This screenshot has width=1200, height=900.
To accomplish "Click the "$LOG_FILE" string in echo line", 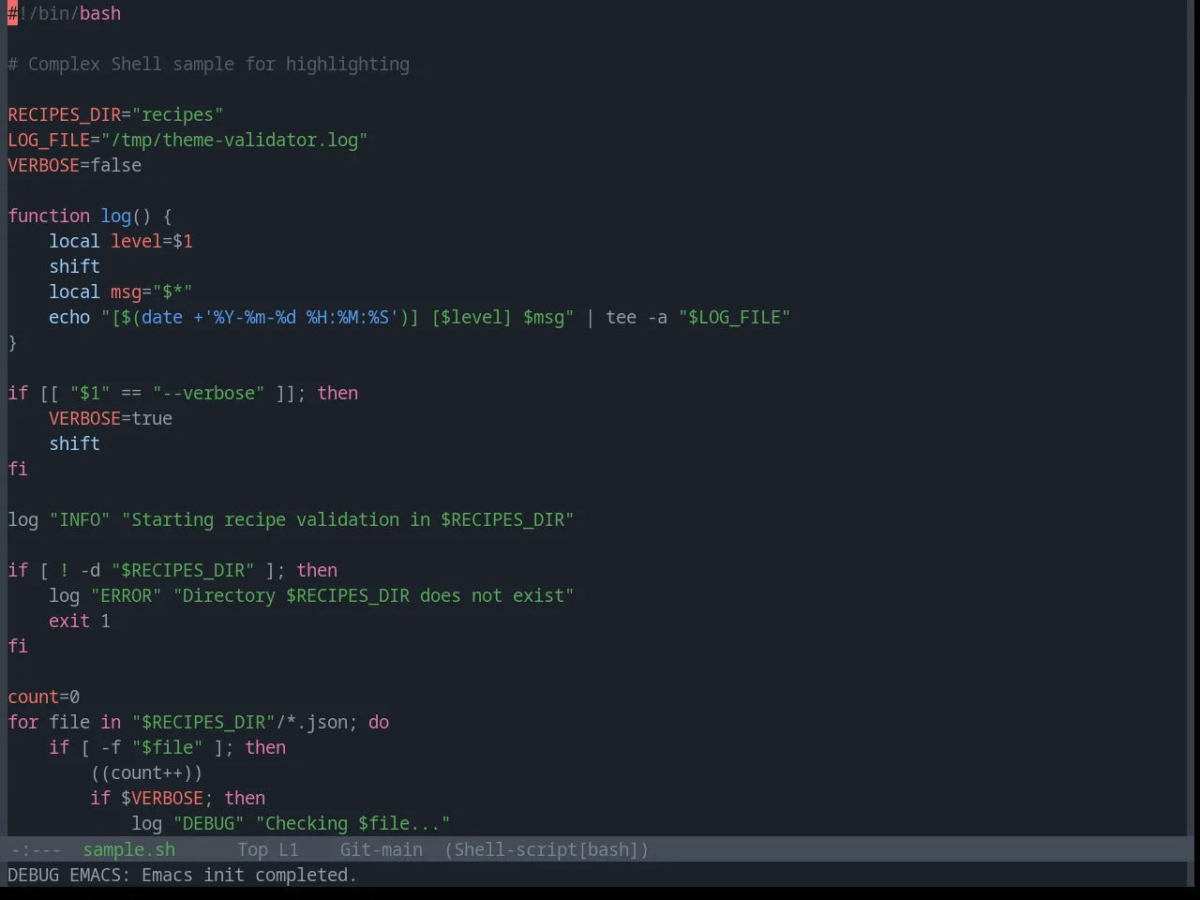I will point(735,318).
